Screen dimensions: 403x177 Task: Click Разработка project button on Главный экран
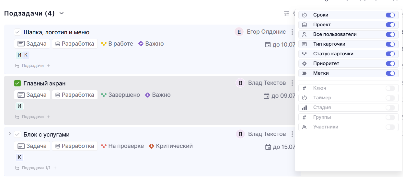pyautogui.click(x=75, y=95)
